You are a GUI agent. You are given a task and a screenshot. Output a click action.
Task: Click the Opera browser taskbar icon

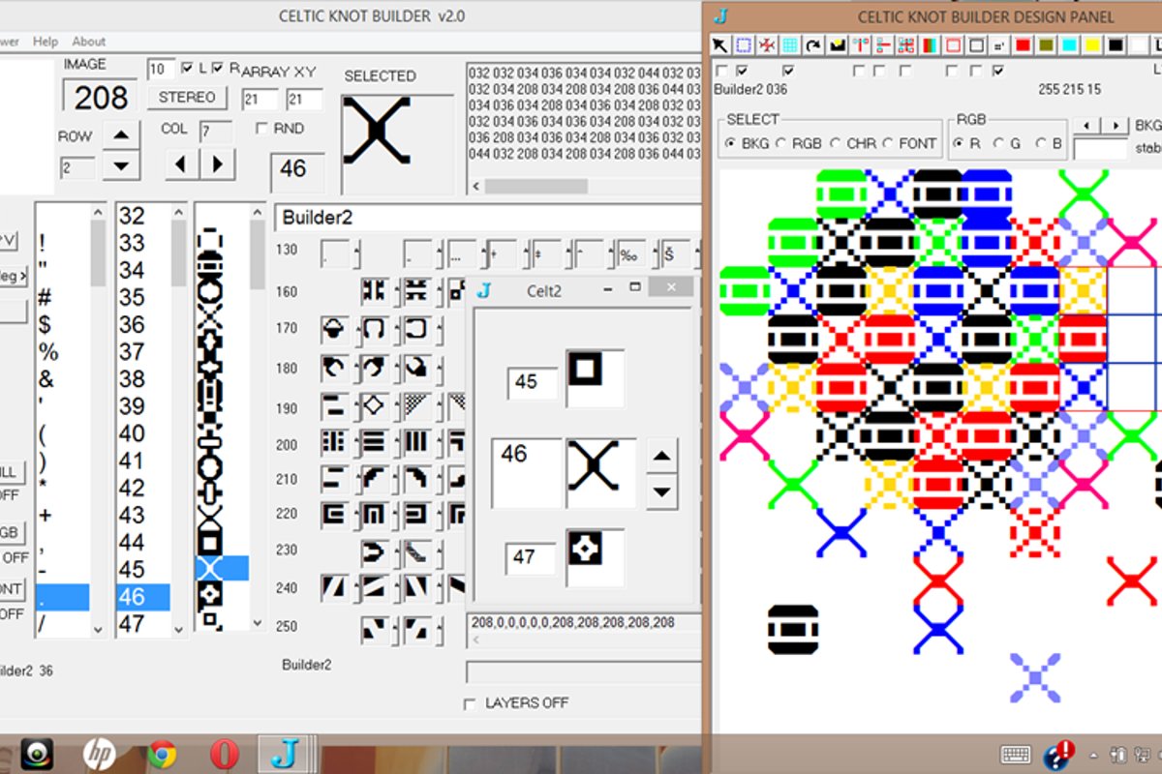[x=224, y=754]
